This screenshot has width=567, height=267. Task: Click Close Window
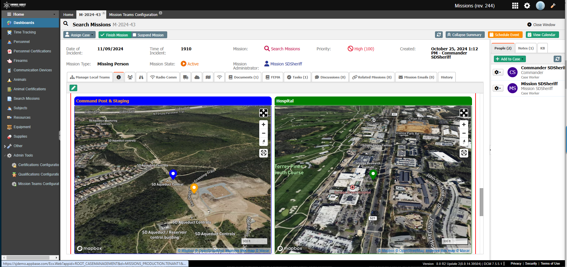coord(541,25)
